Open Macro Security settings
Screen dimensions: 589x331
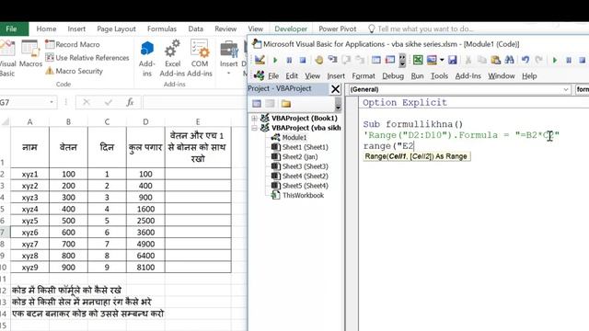click(74, 71)
